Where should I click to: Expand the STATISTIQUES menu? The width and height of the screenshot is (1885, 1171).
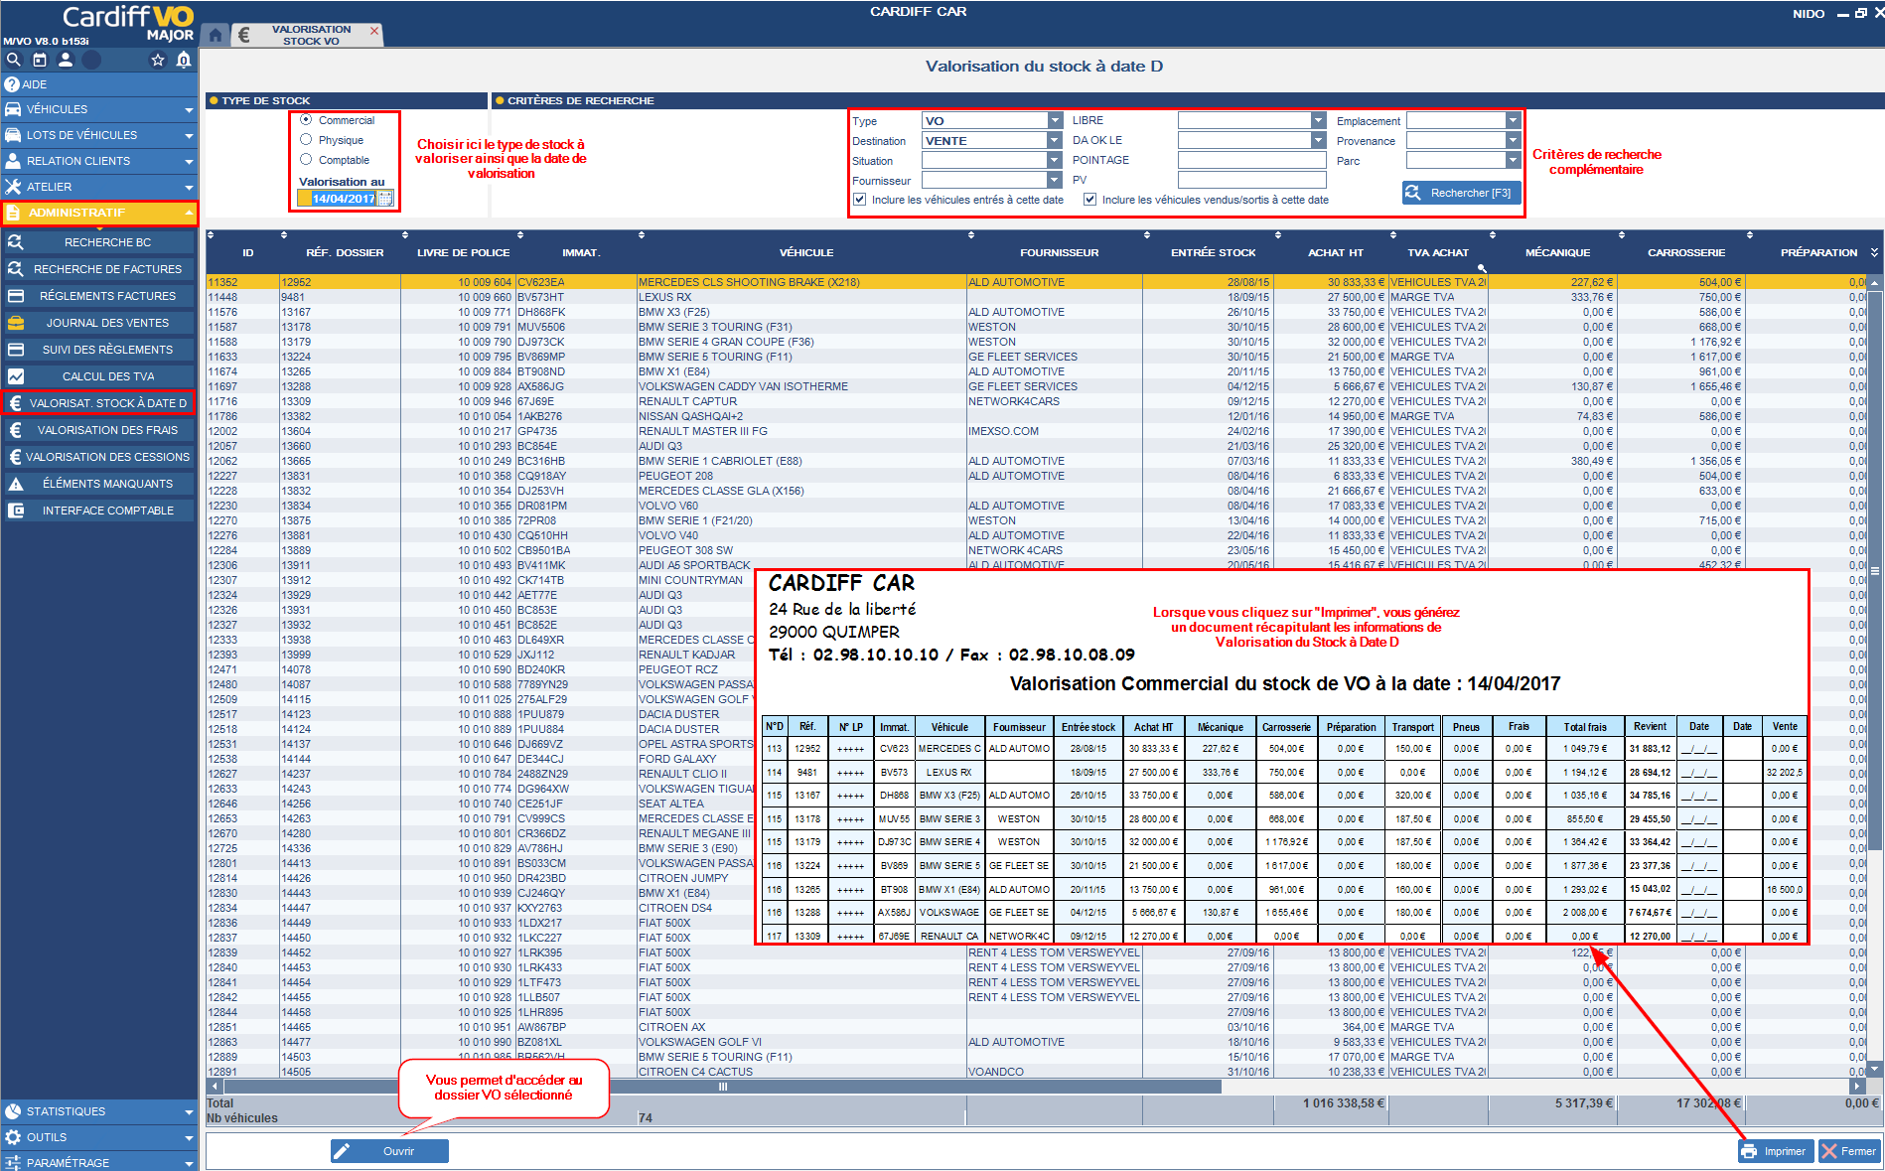pos(99,1111)
